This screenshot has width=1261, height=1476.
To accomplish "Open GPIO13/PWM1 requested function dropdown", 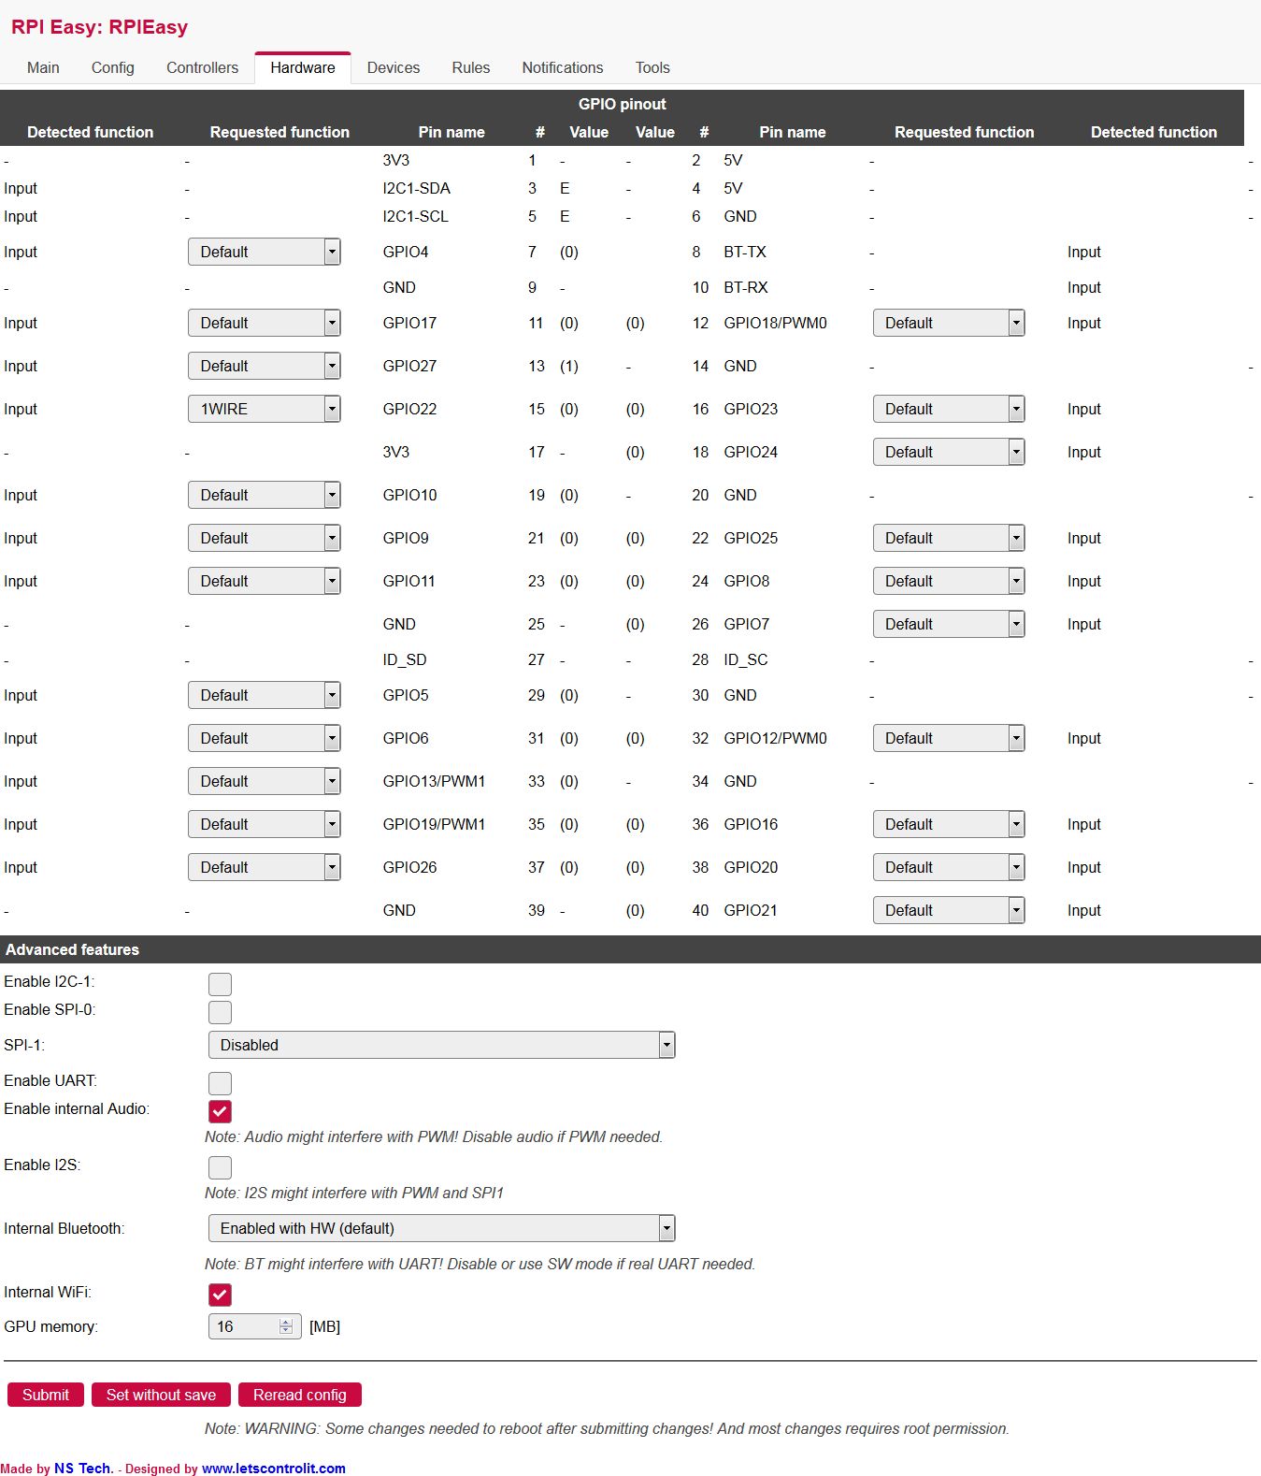I will 265,781.
